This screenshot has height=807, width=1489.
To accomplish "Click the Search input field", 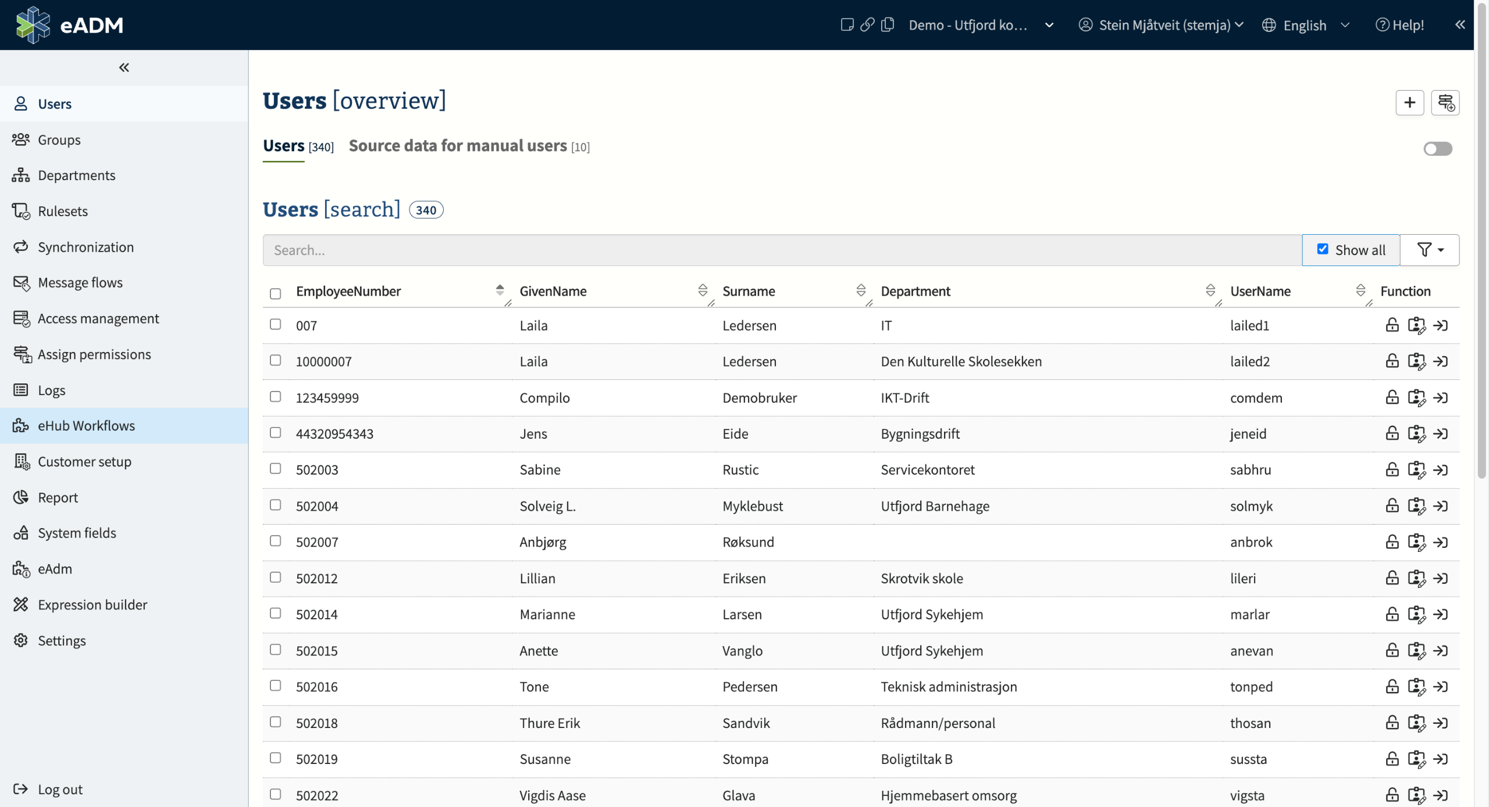I will [x=781, y=250].
